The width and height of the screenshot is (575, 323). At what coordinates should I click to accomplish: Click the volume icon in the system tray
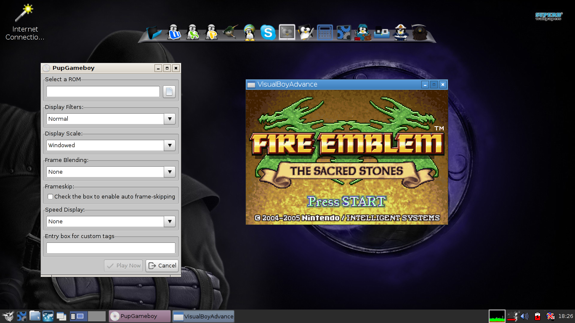(524, 316)
